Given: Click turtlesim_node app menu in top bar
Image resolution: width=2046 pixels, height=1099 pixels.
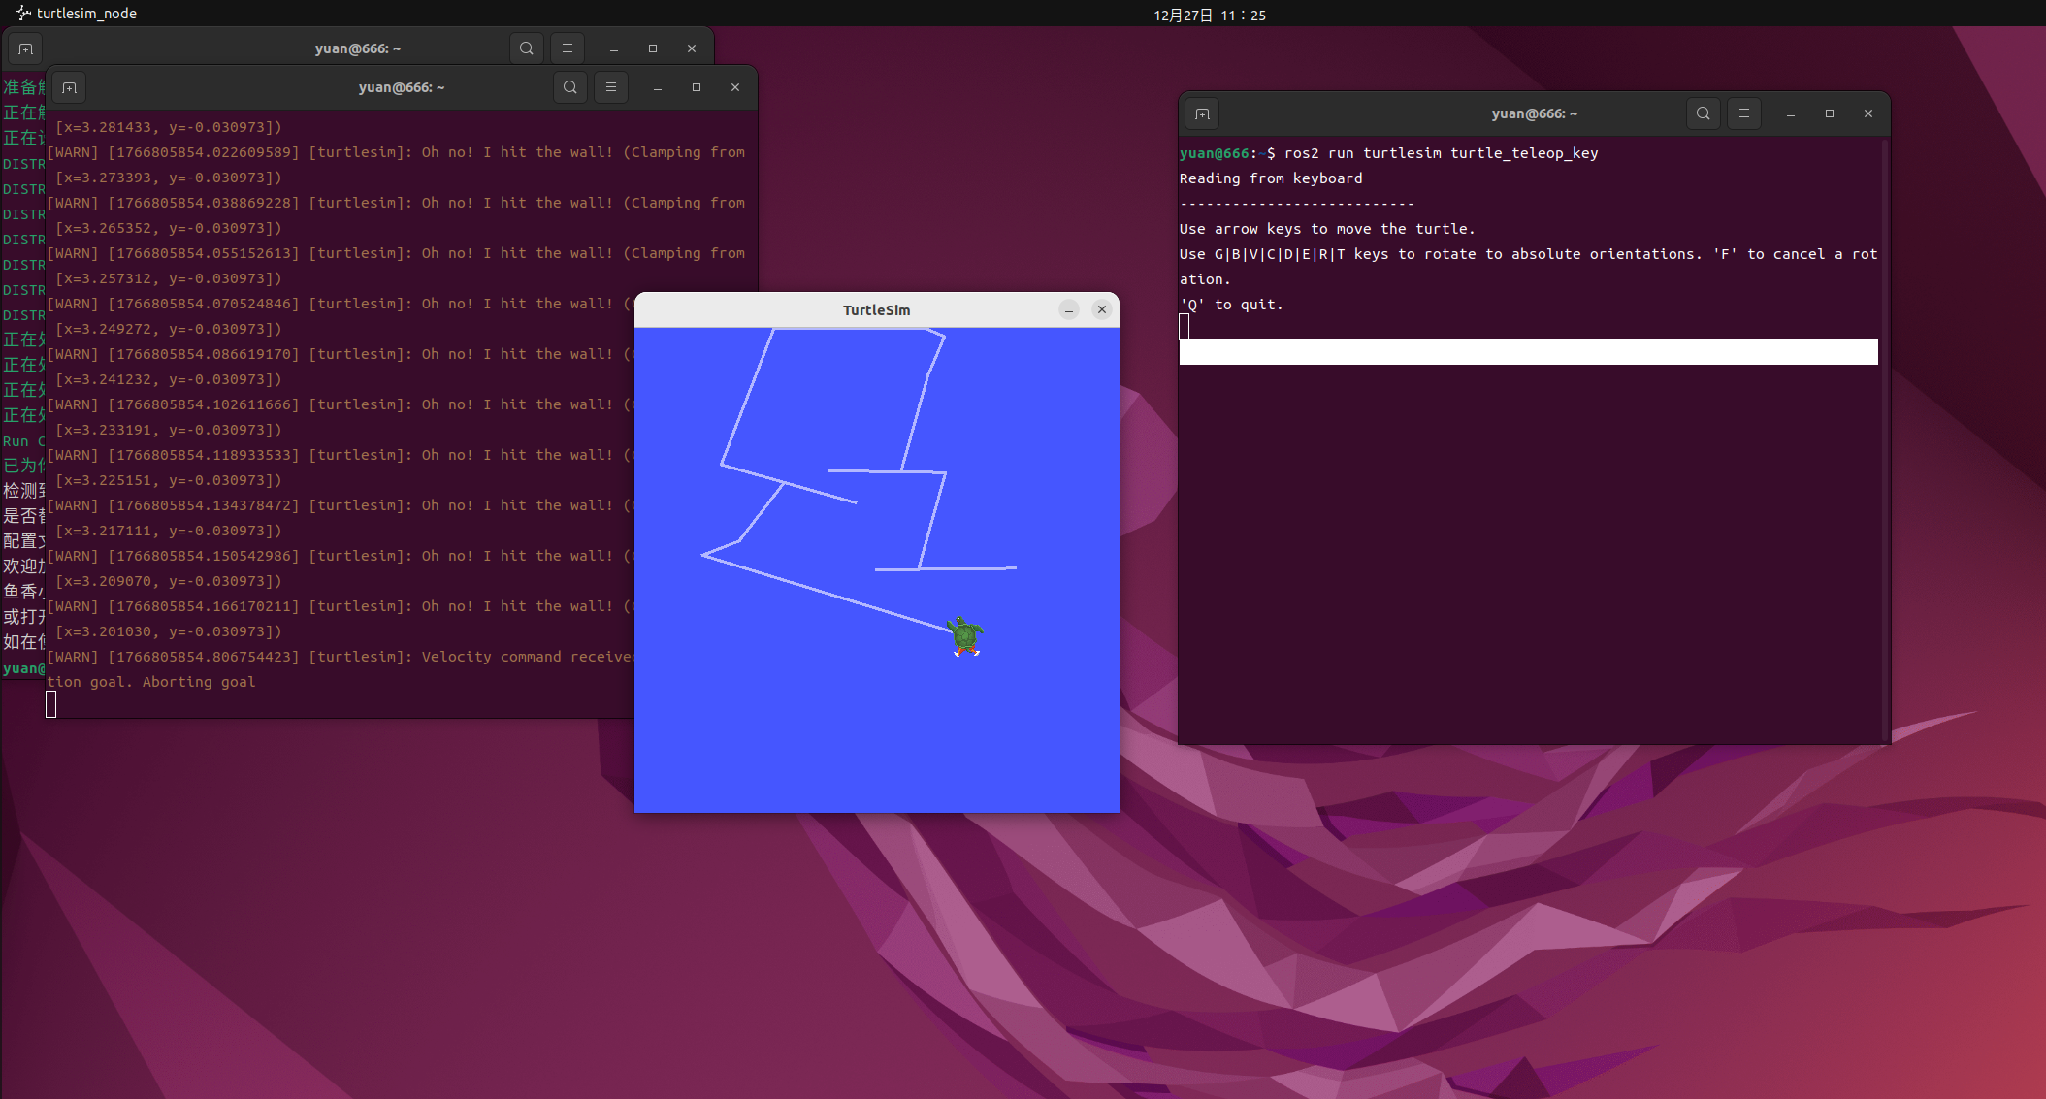Looking at the screenshot, I should point(77,14).
